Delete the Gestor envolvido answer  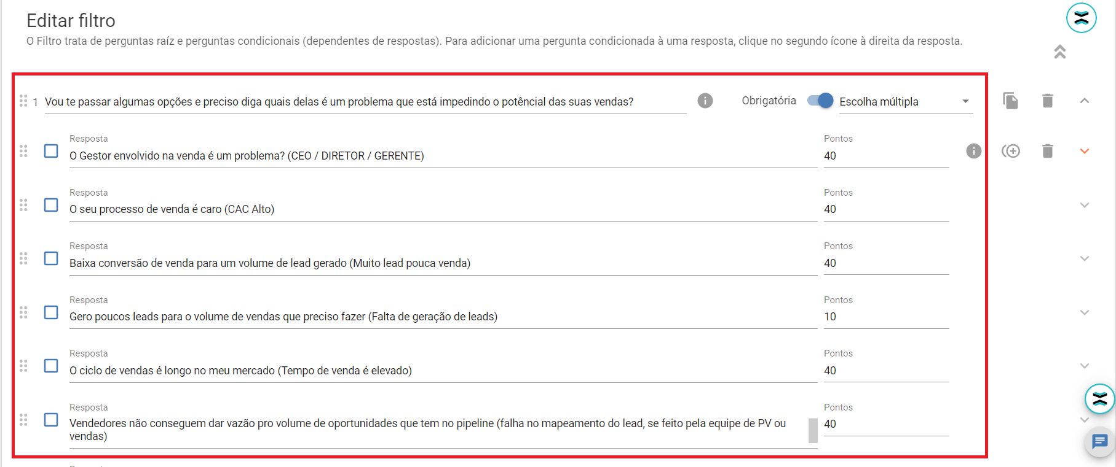coord(1048,151)
